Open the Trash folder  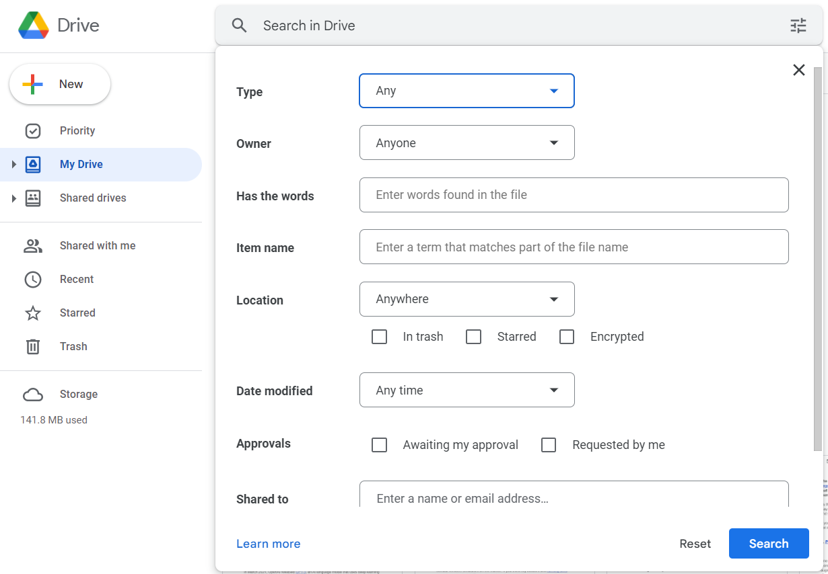pyautogui.click(x=73, y=347)
